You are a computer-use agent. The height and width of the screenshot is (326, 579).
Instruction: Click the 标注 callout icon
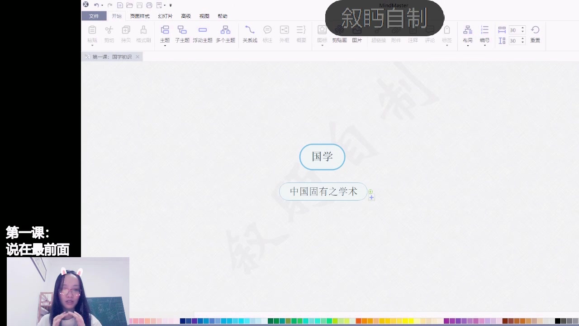[x=267, y=30]
